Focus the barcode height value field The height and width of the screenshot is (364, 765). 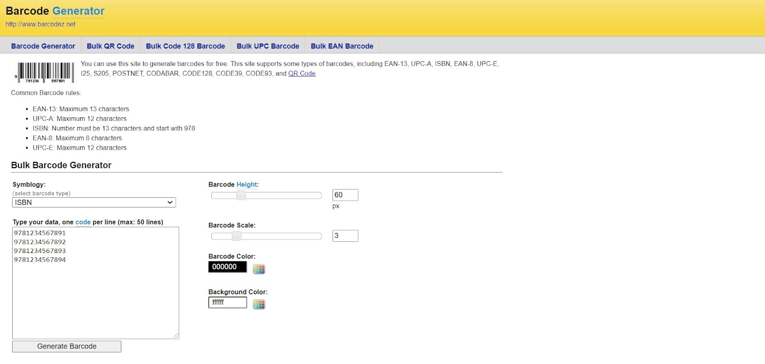[345, 195]
